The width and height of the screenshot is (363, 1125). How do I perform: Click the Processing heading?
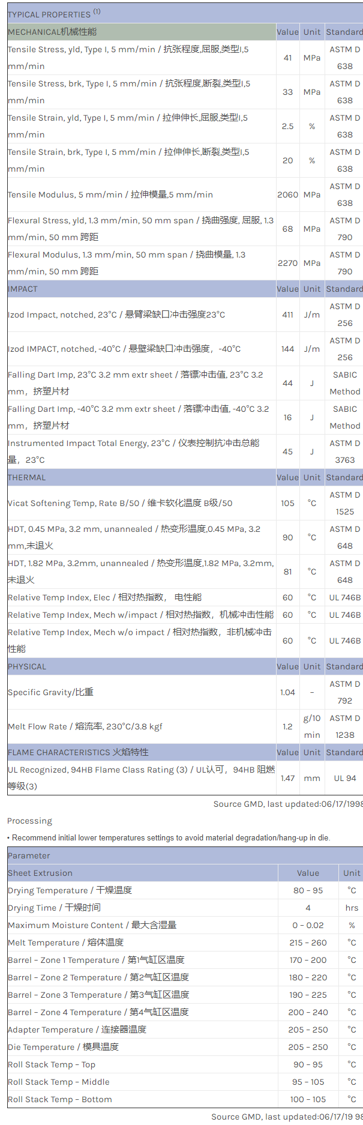(29, 821)
